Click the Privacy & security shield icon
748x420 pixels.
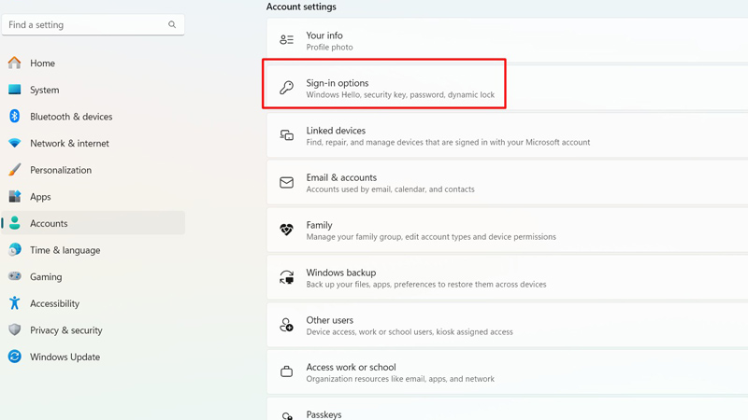[x=14, y=329]
